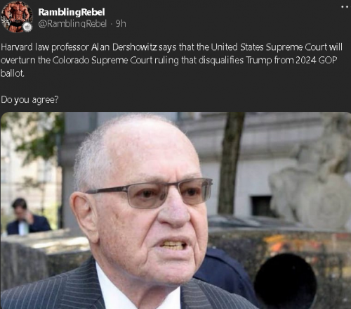The image size is (351, 309).
Task: Open the more options dots menu
Action: pos(345,7)
